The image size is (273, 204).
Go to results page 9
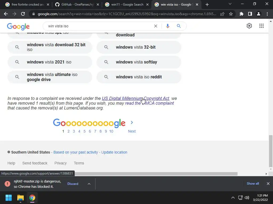(x=106, y=131)
